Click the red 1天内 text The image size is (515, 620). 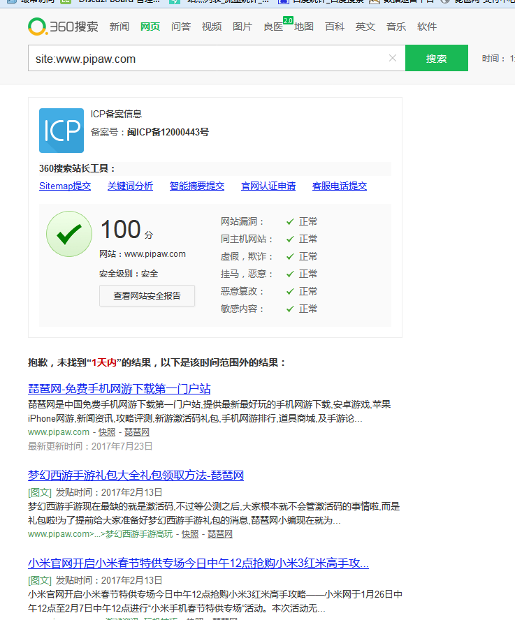pyautogui.click(x=104, y=362)
